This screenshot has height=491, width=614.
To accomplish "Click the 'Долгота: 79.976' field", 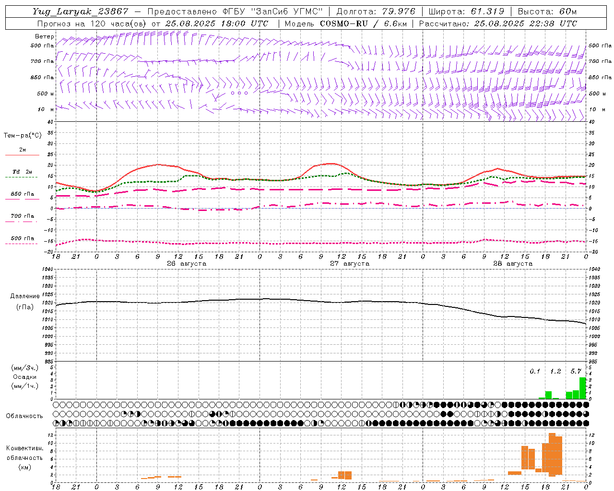I will [x=376, y=12].
